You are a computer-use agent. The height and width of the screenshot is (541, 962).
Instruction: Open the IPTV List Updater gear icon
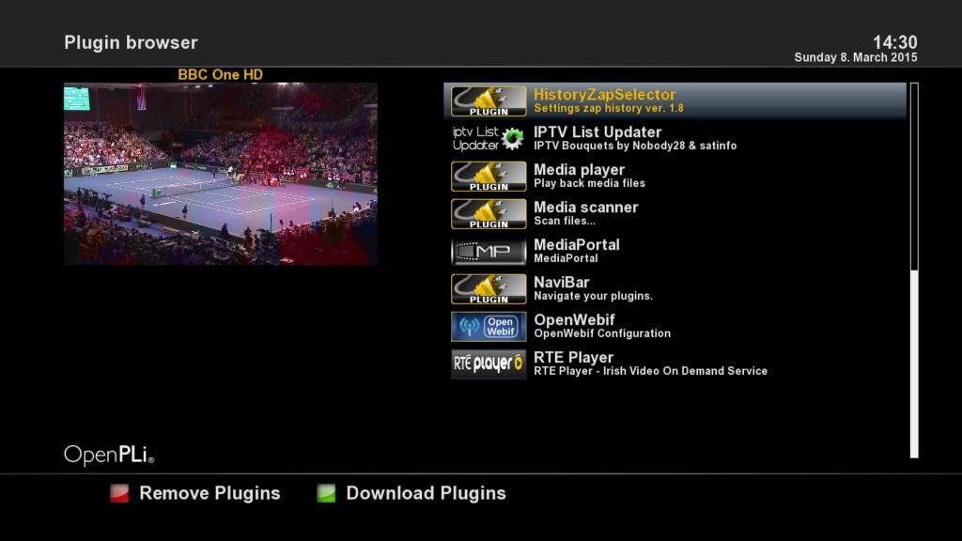point(512,139)
